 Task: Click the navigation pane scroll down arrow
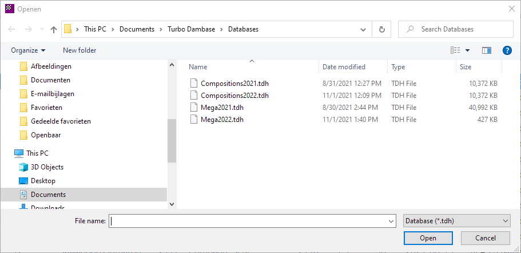pyautogui.click(x=172, y=204)
